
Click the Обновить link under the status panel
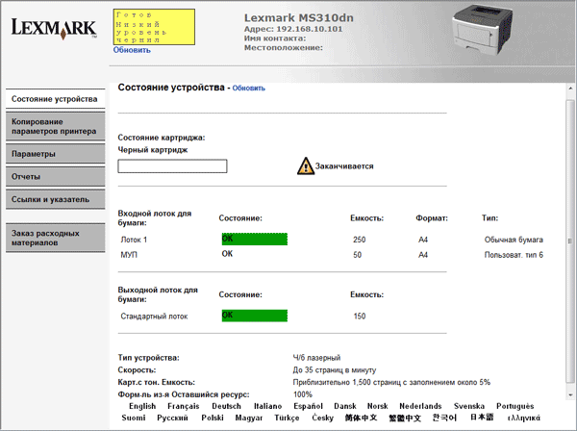pos(132,50)
